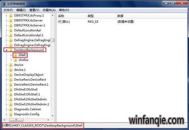Click the Registry Editor title bar icon

click(x=3, y=4)
